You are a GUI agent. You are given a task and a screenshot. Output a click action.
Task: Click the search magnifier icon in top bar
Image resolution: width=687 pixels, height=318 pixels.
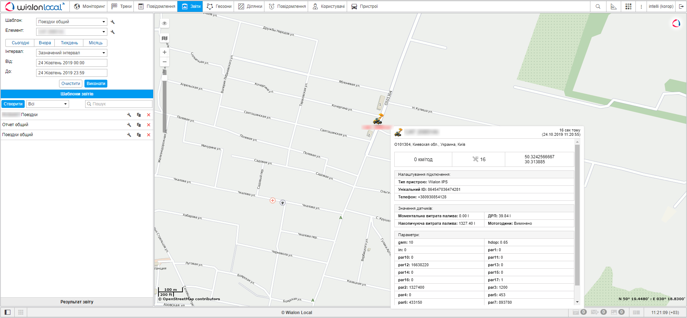(x=598, y=6)
